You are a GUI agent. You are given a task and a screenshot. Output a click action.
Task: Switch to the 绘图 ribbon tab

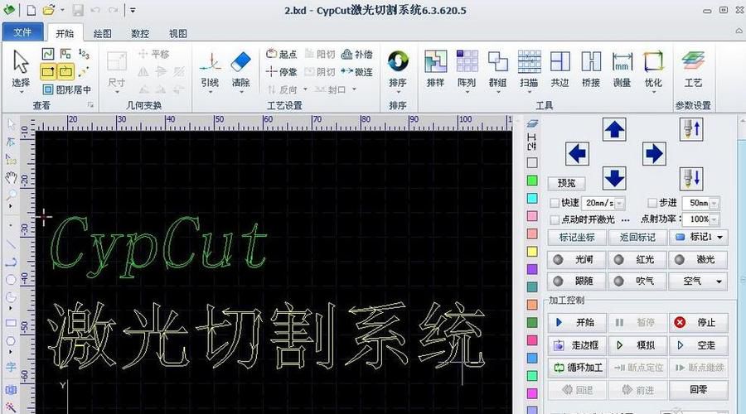pyautogui.click(x=102, y=33)
